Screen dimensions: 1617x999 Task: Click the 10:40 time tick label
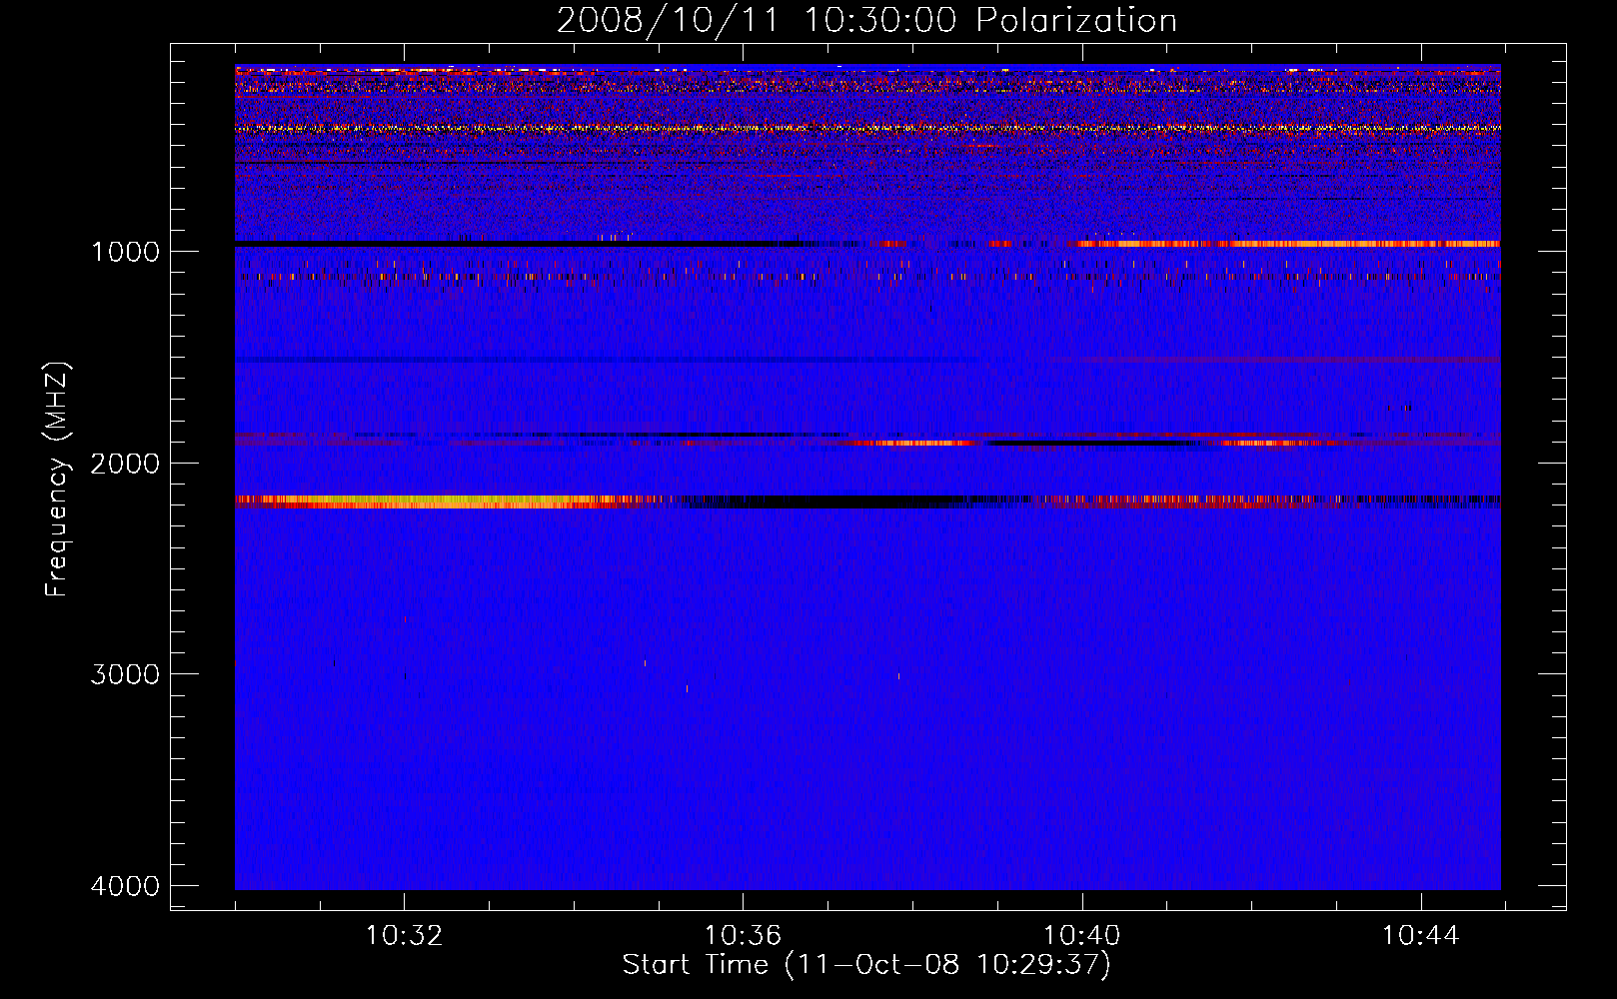[1081, 936]
